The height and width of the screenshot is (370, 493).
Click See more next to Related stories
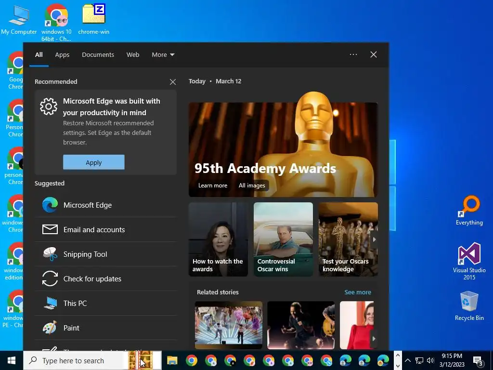(358, 292)
